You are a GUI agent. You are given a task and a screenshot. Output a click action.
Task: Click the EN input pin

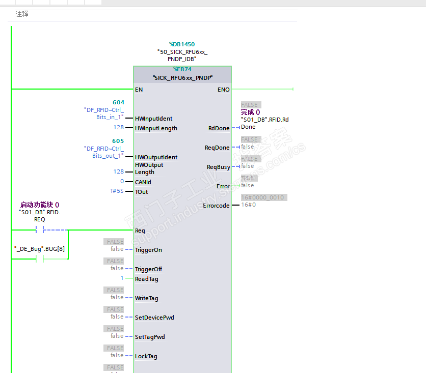tap(139, 90)
